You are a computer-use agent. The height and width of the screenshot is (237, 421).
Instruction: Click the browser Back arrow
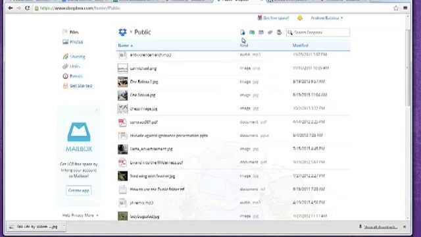(x=11, y=8)
